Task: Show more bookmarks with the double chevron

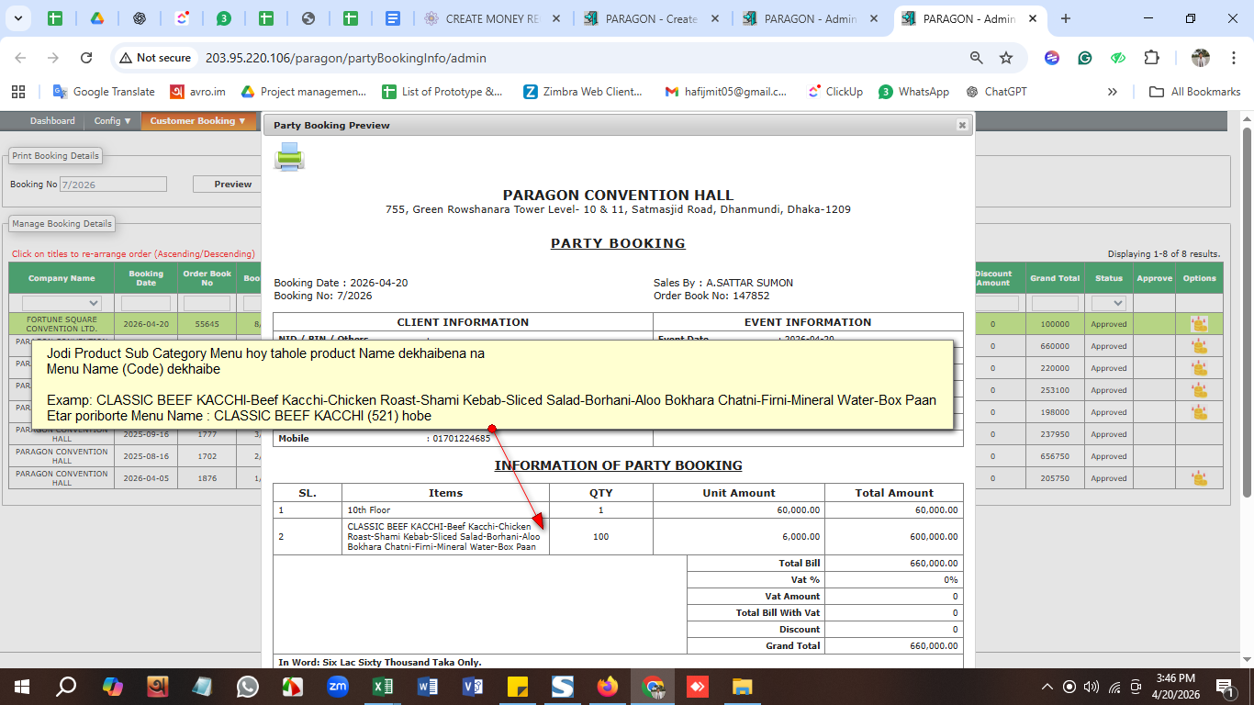Action: (1113, 92)
